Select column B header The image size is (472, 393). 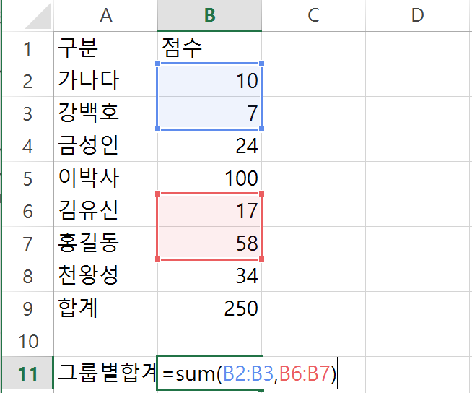(210, 15)
